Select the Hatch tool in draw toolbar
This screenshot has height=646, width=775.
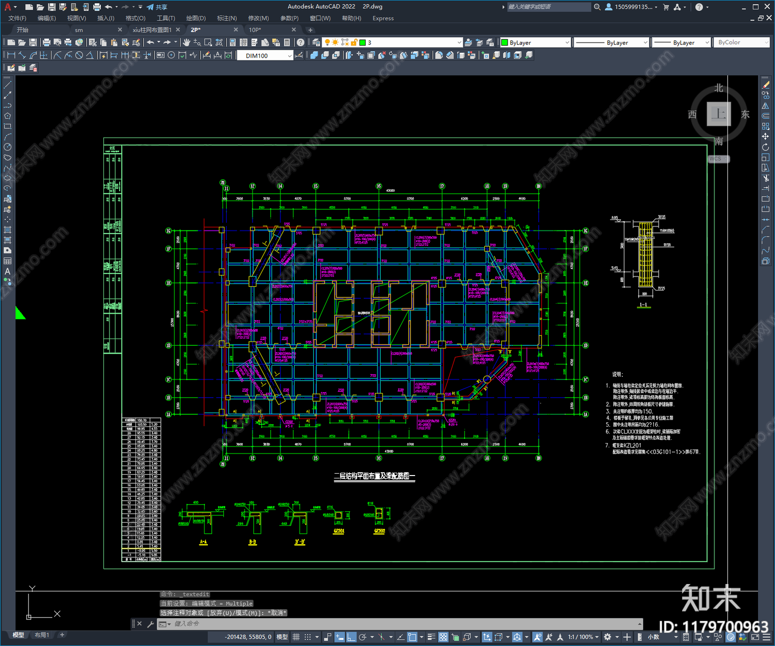pos(7,230)
